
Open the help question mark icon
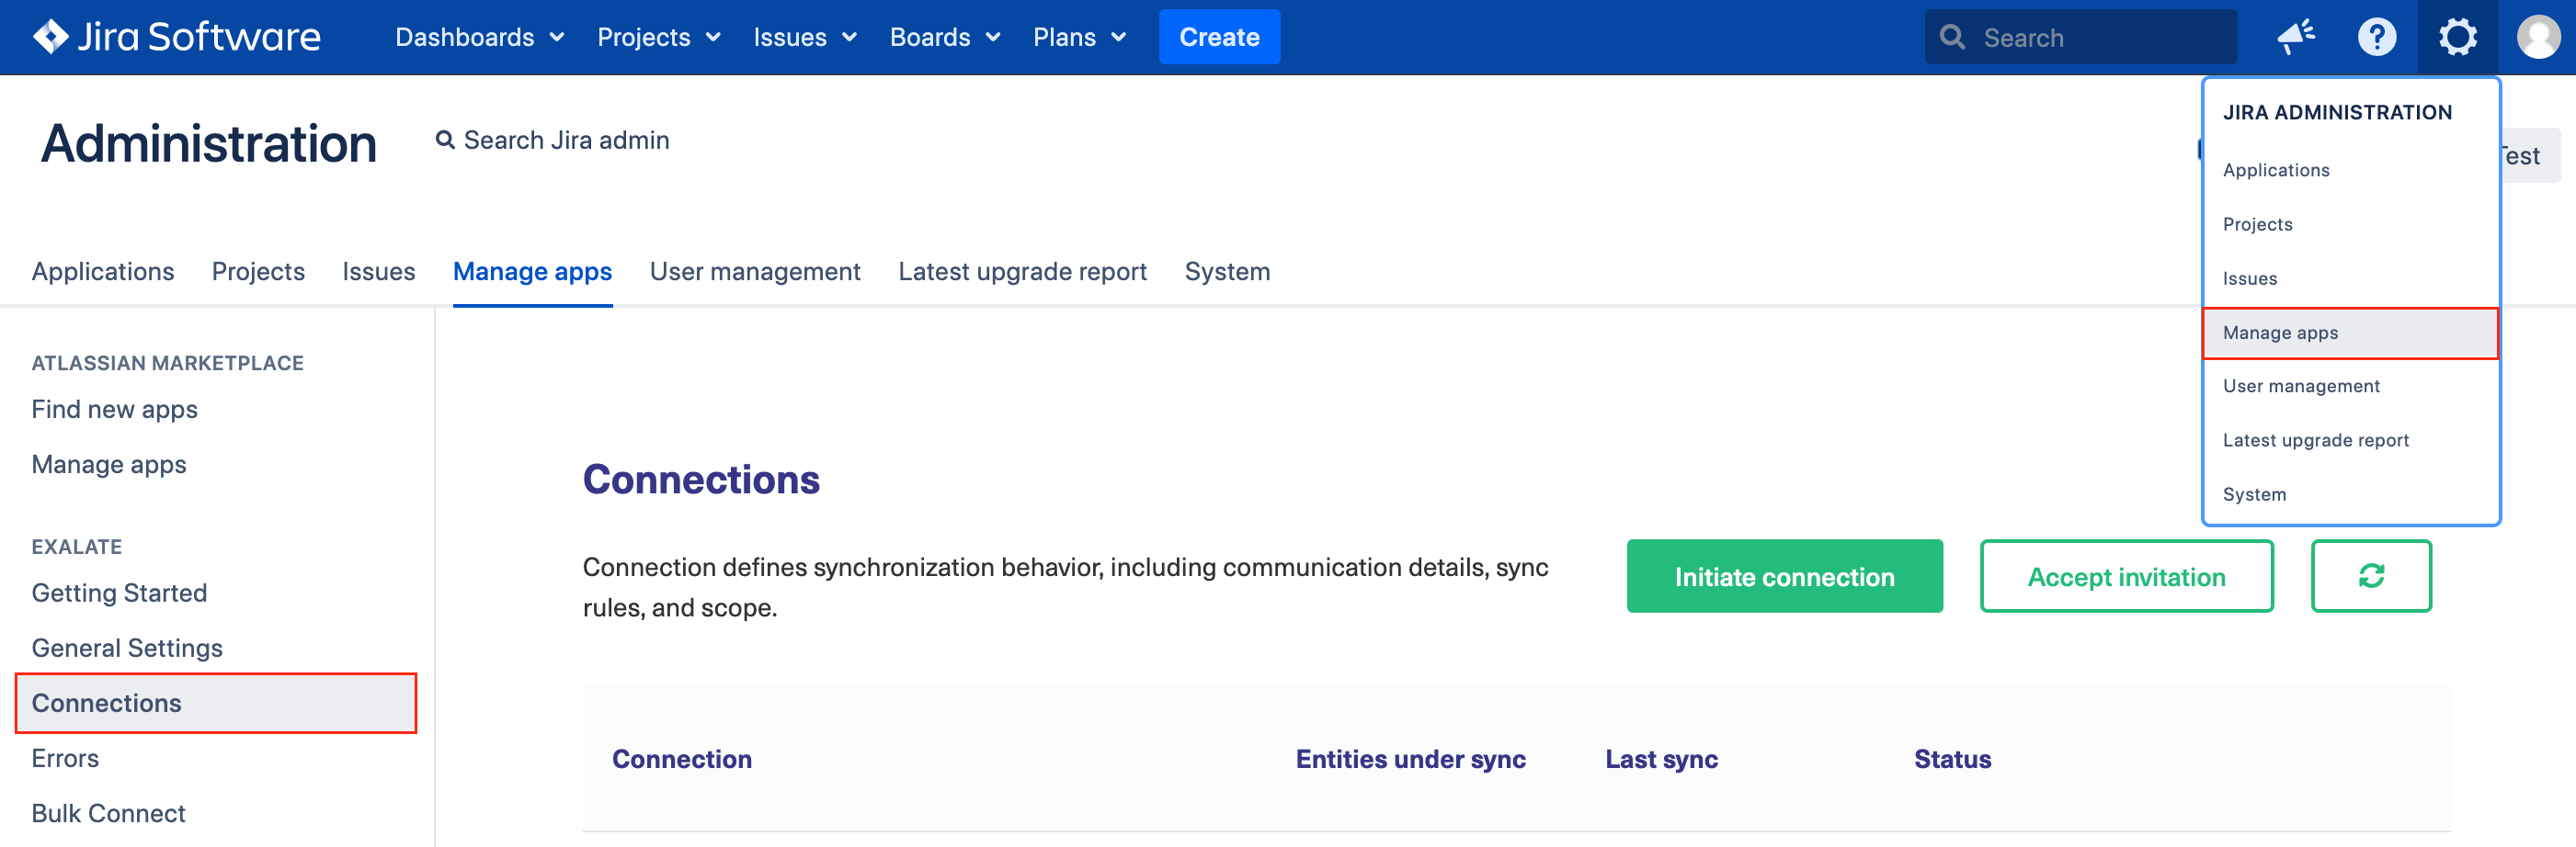click(x=2376, y=37)
